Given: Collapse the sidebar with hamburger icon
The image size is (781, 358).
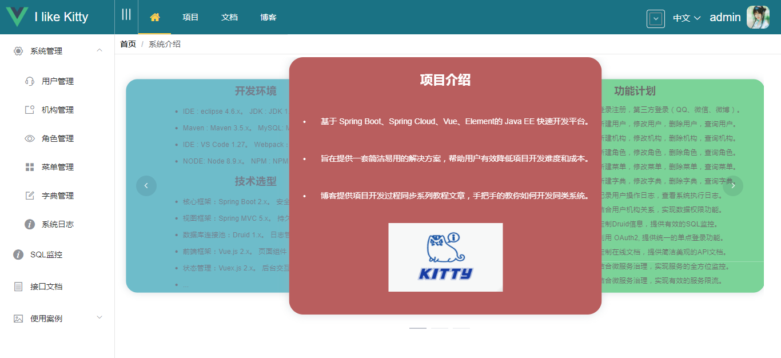Looking at the screenshot, I should [x=126, y=14].
